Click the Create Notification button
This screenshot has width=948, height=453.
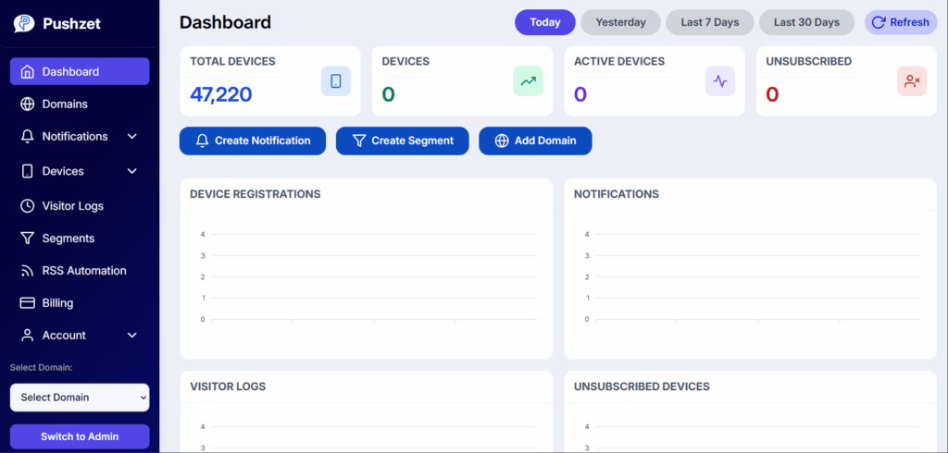coord(253,141)
